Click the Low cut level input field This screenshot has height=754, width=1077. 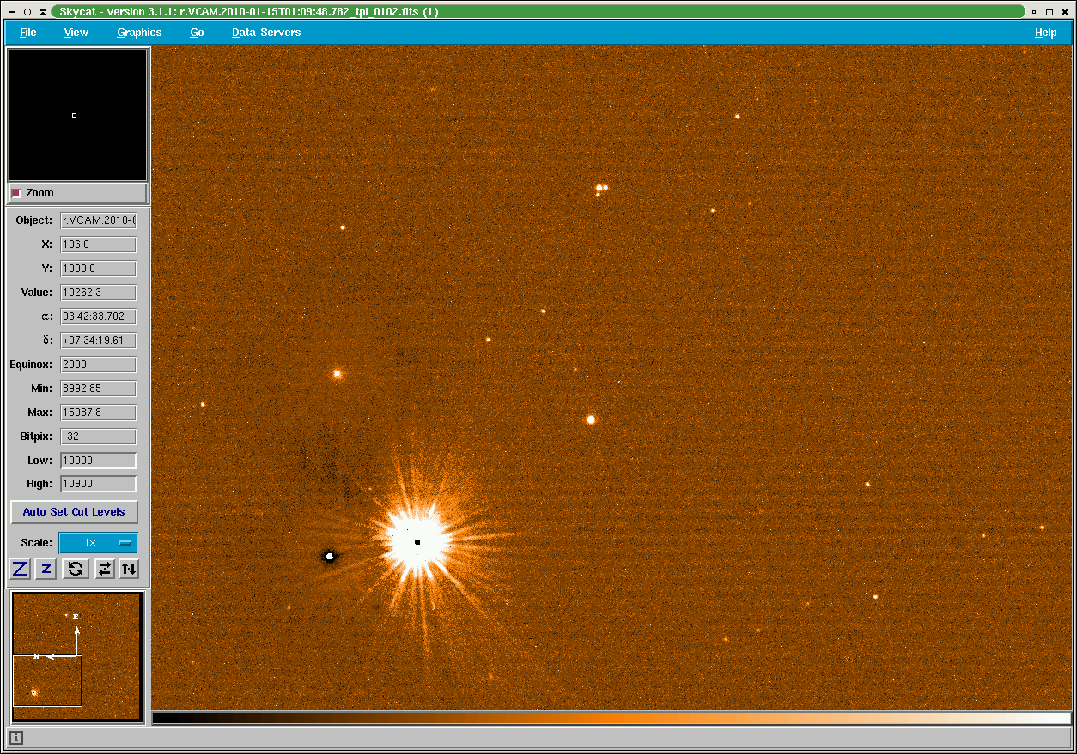point(98,461)
